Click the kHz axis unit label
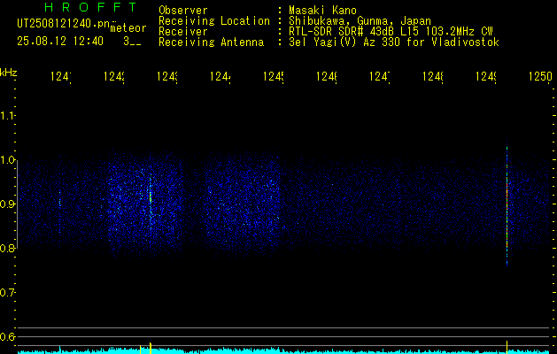The image size is (557, 354). 9,73
